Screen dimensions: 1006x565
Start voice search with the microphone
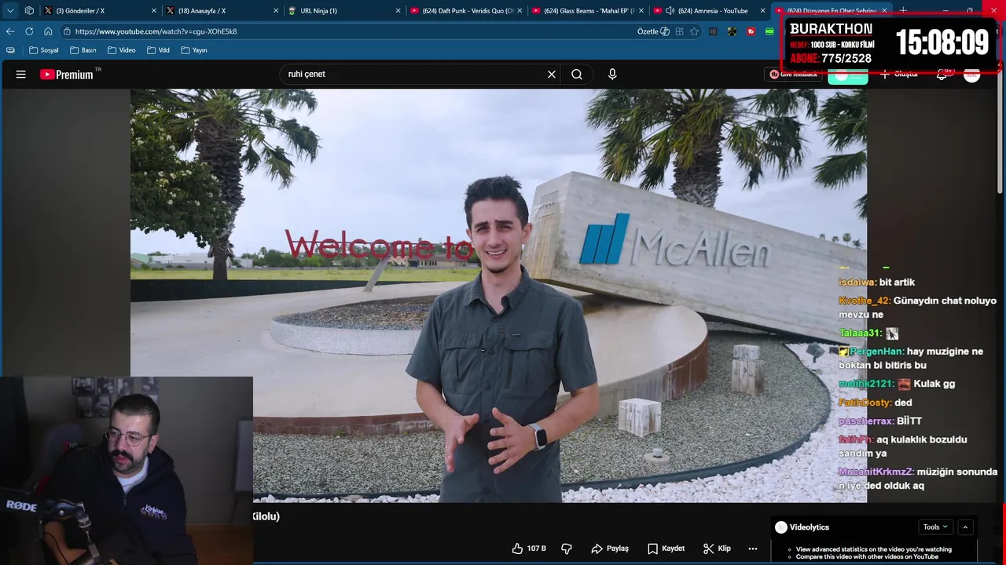point(612,75)
